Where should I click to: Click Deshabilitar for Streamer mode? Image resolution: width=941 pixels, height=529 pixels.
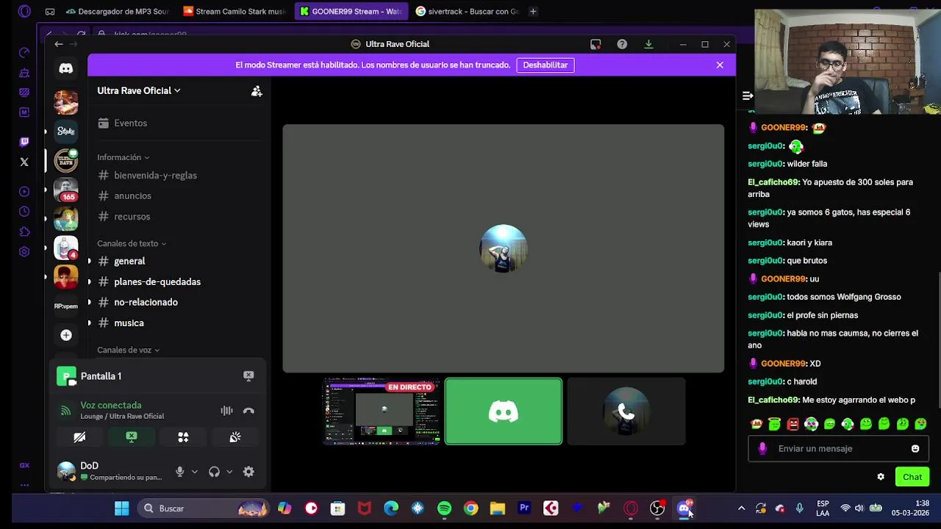tap(545, 65)
